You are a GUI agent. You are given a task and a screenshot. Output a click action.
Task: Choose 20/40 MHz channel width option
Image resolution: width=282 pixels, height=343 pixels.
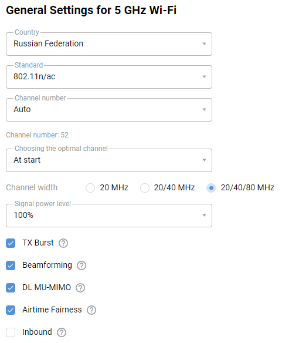[x=145, y=188]
